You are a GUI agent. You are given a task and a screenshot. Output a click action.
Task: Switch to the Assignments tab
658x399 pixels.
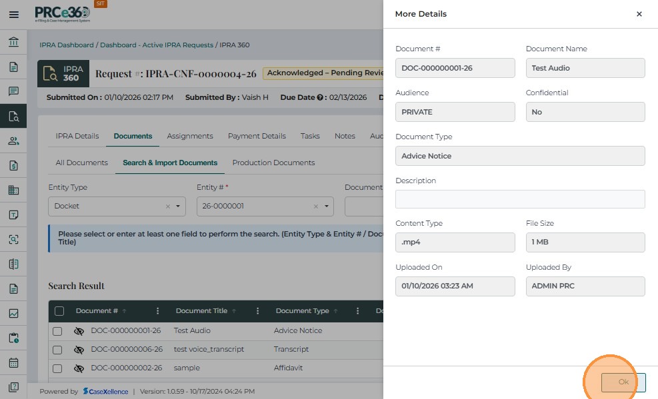point(190,136)
